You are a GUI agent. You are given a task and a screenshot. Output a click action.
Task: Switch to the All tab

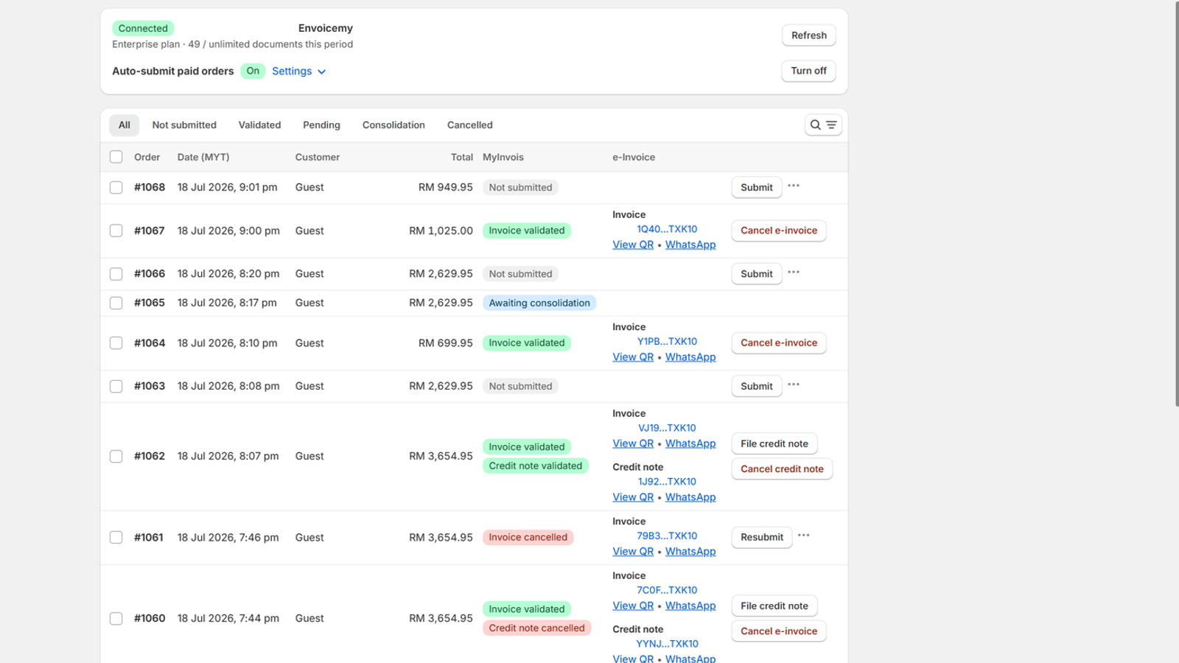[x=125, y=125]
